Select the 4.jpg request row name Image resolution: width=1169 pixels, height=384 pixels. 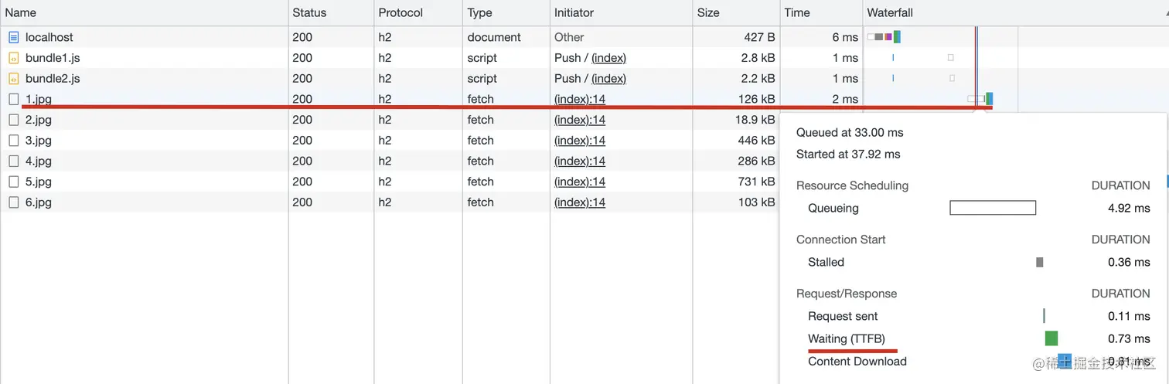tap(38, 161)
